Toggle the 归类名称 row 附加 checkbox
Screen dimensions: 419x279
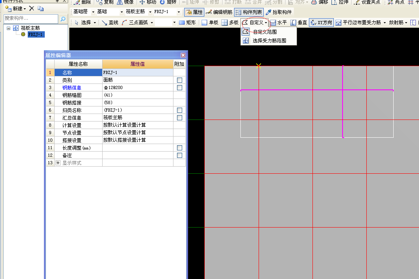179,110
